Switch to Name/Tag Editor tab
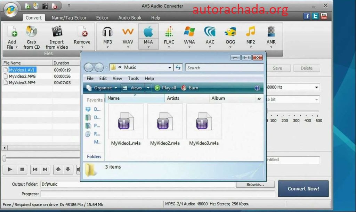356x212 pixels. [69, 18]
